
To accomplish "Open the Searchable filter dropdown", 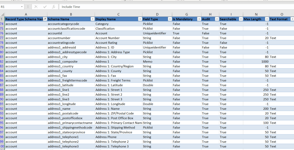I will (x=240, y=19).
